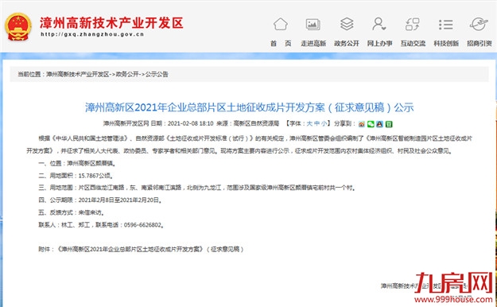The image size is (497, 307).
Task: Share via last green share icon
Action: (389, 124)
